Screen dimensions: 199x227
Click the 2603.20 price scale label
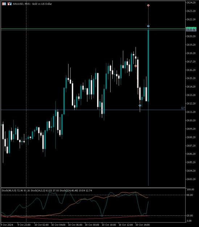point(191,179)
